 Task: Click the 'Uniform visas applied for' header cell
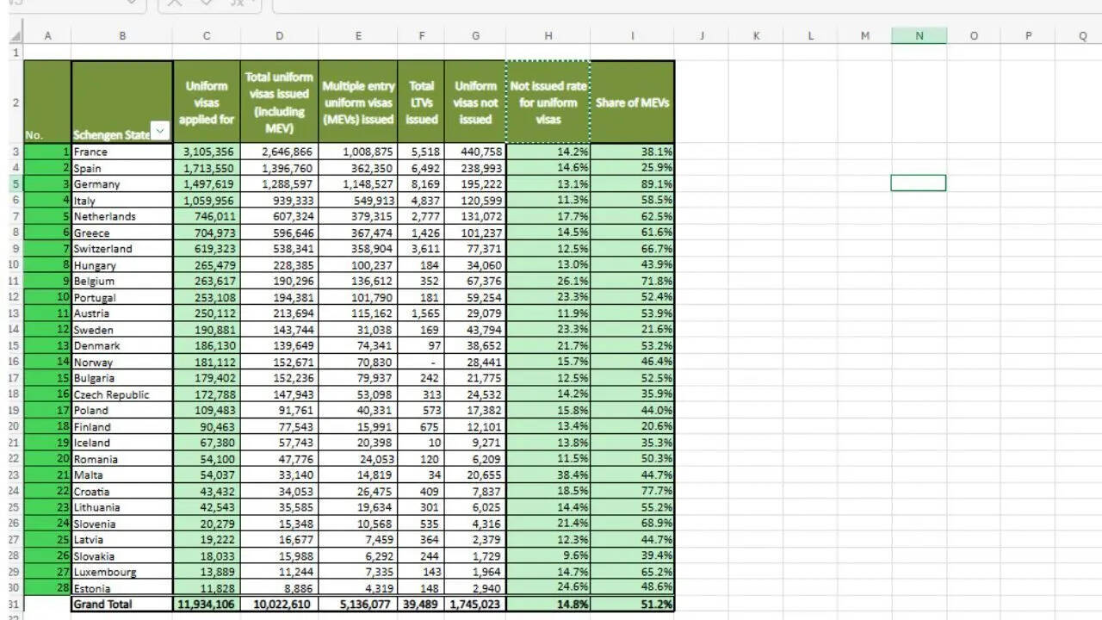(x=207, y=102)
